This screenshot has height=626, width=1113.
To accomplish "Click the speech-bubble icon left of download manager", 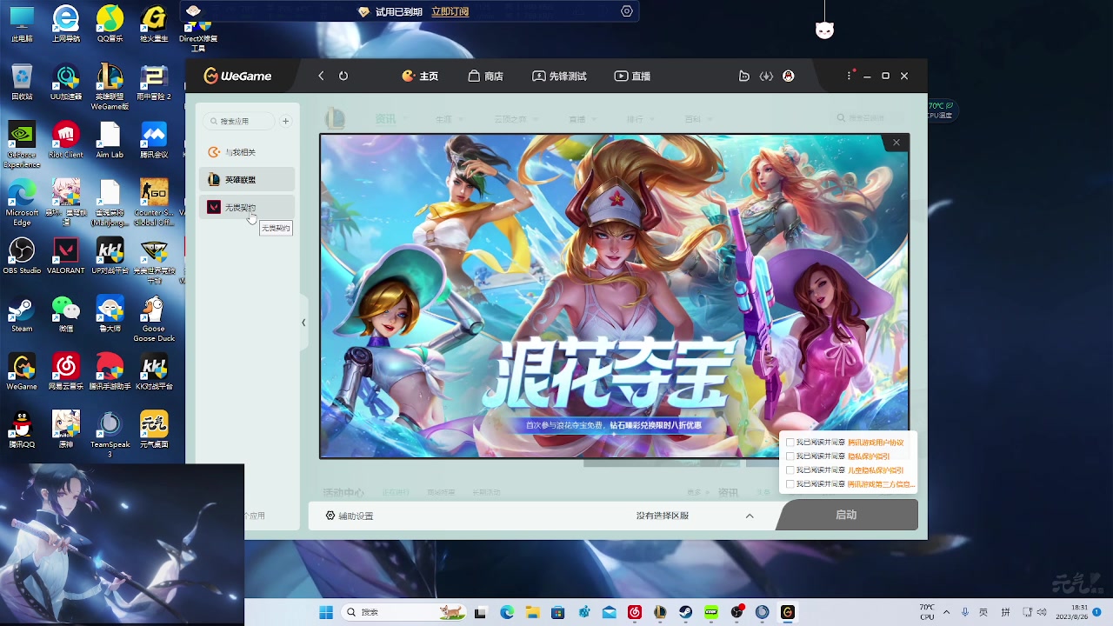I will click(743, 76).
